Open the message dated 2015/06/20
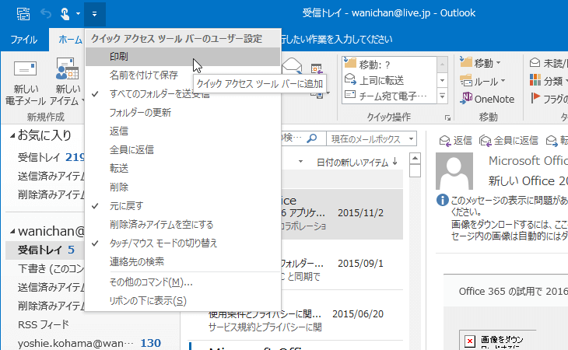568x350 pixels. pos(295,316)
